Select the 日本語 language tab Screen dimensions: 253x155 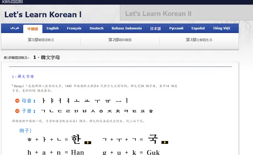(x=155, y=29)
